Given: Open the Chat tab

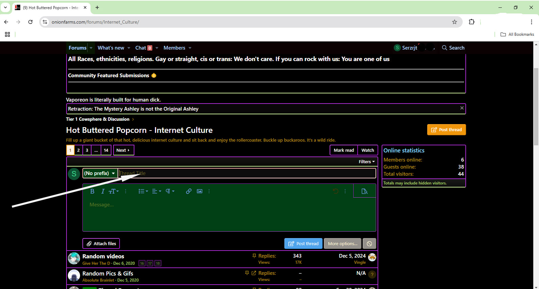Looking at the screenshot, I should click(144, 48).
